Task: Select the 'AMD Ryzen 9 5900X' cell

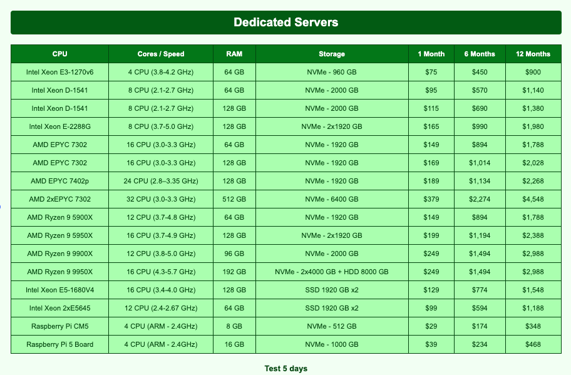Action: pyautogui.click(x=59, y=217)
